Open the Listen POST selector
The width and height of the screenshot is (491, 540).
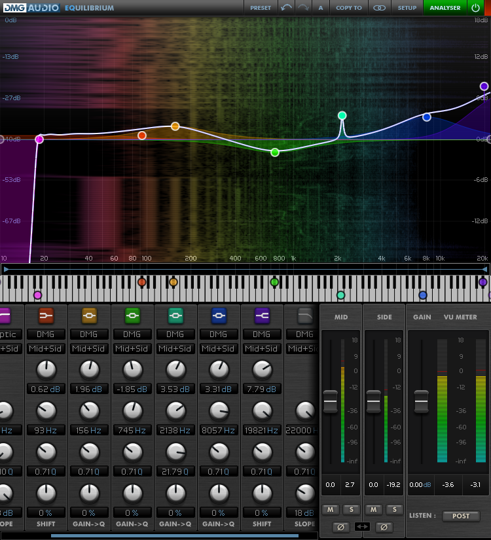coord(461,516)
